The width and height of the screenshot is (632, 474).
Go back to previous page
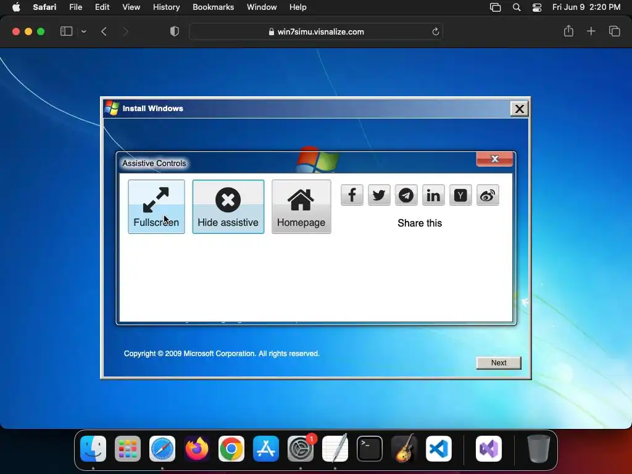click(104, 31)
